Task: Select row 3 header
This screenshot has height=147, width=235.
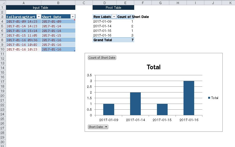Action: click(x=3, y=17)
